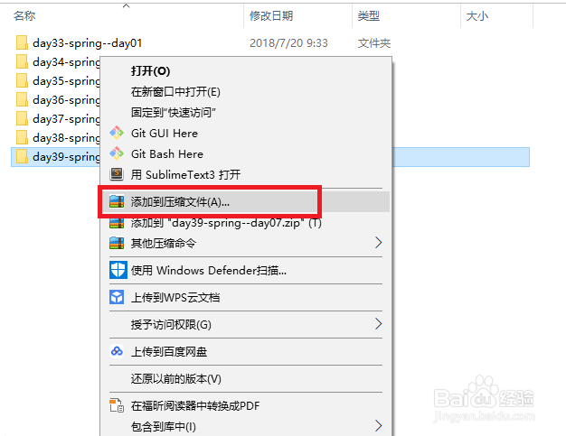566x436 pixels.
Task: Click WinRAR icon beside 添加到压缩文件(A)
Action: click(117, 202)
